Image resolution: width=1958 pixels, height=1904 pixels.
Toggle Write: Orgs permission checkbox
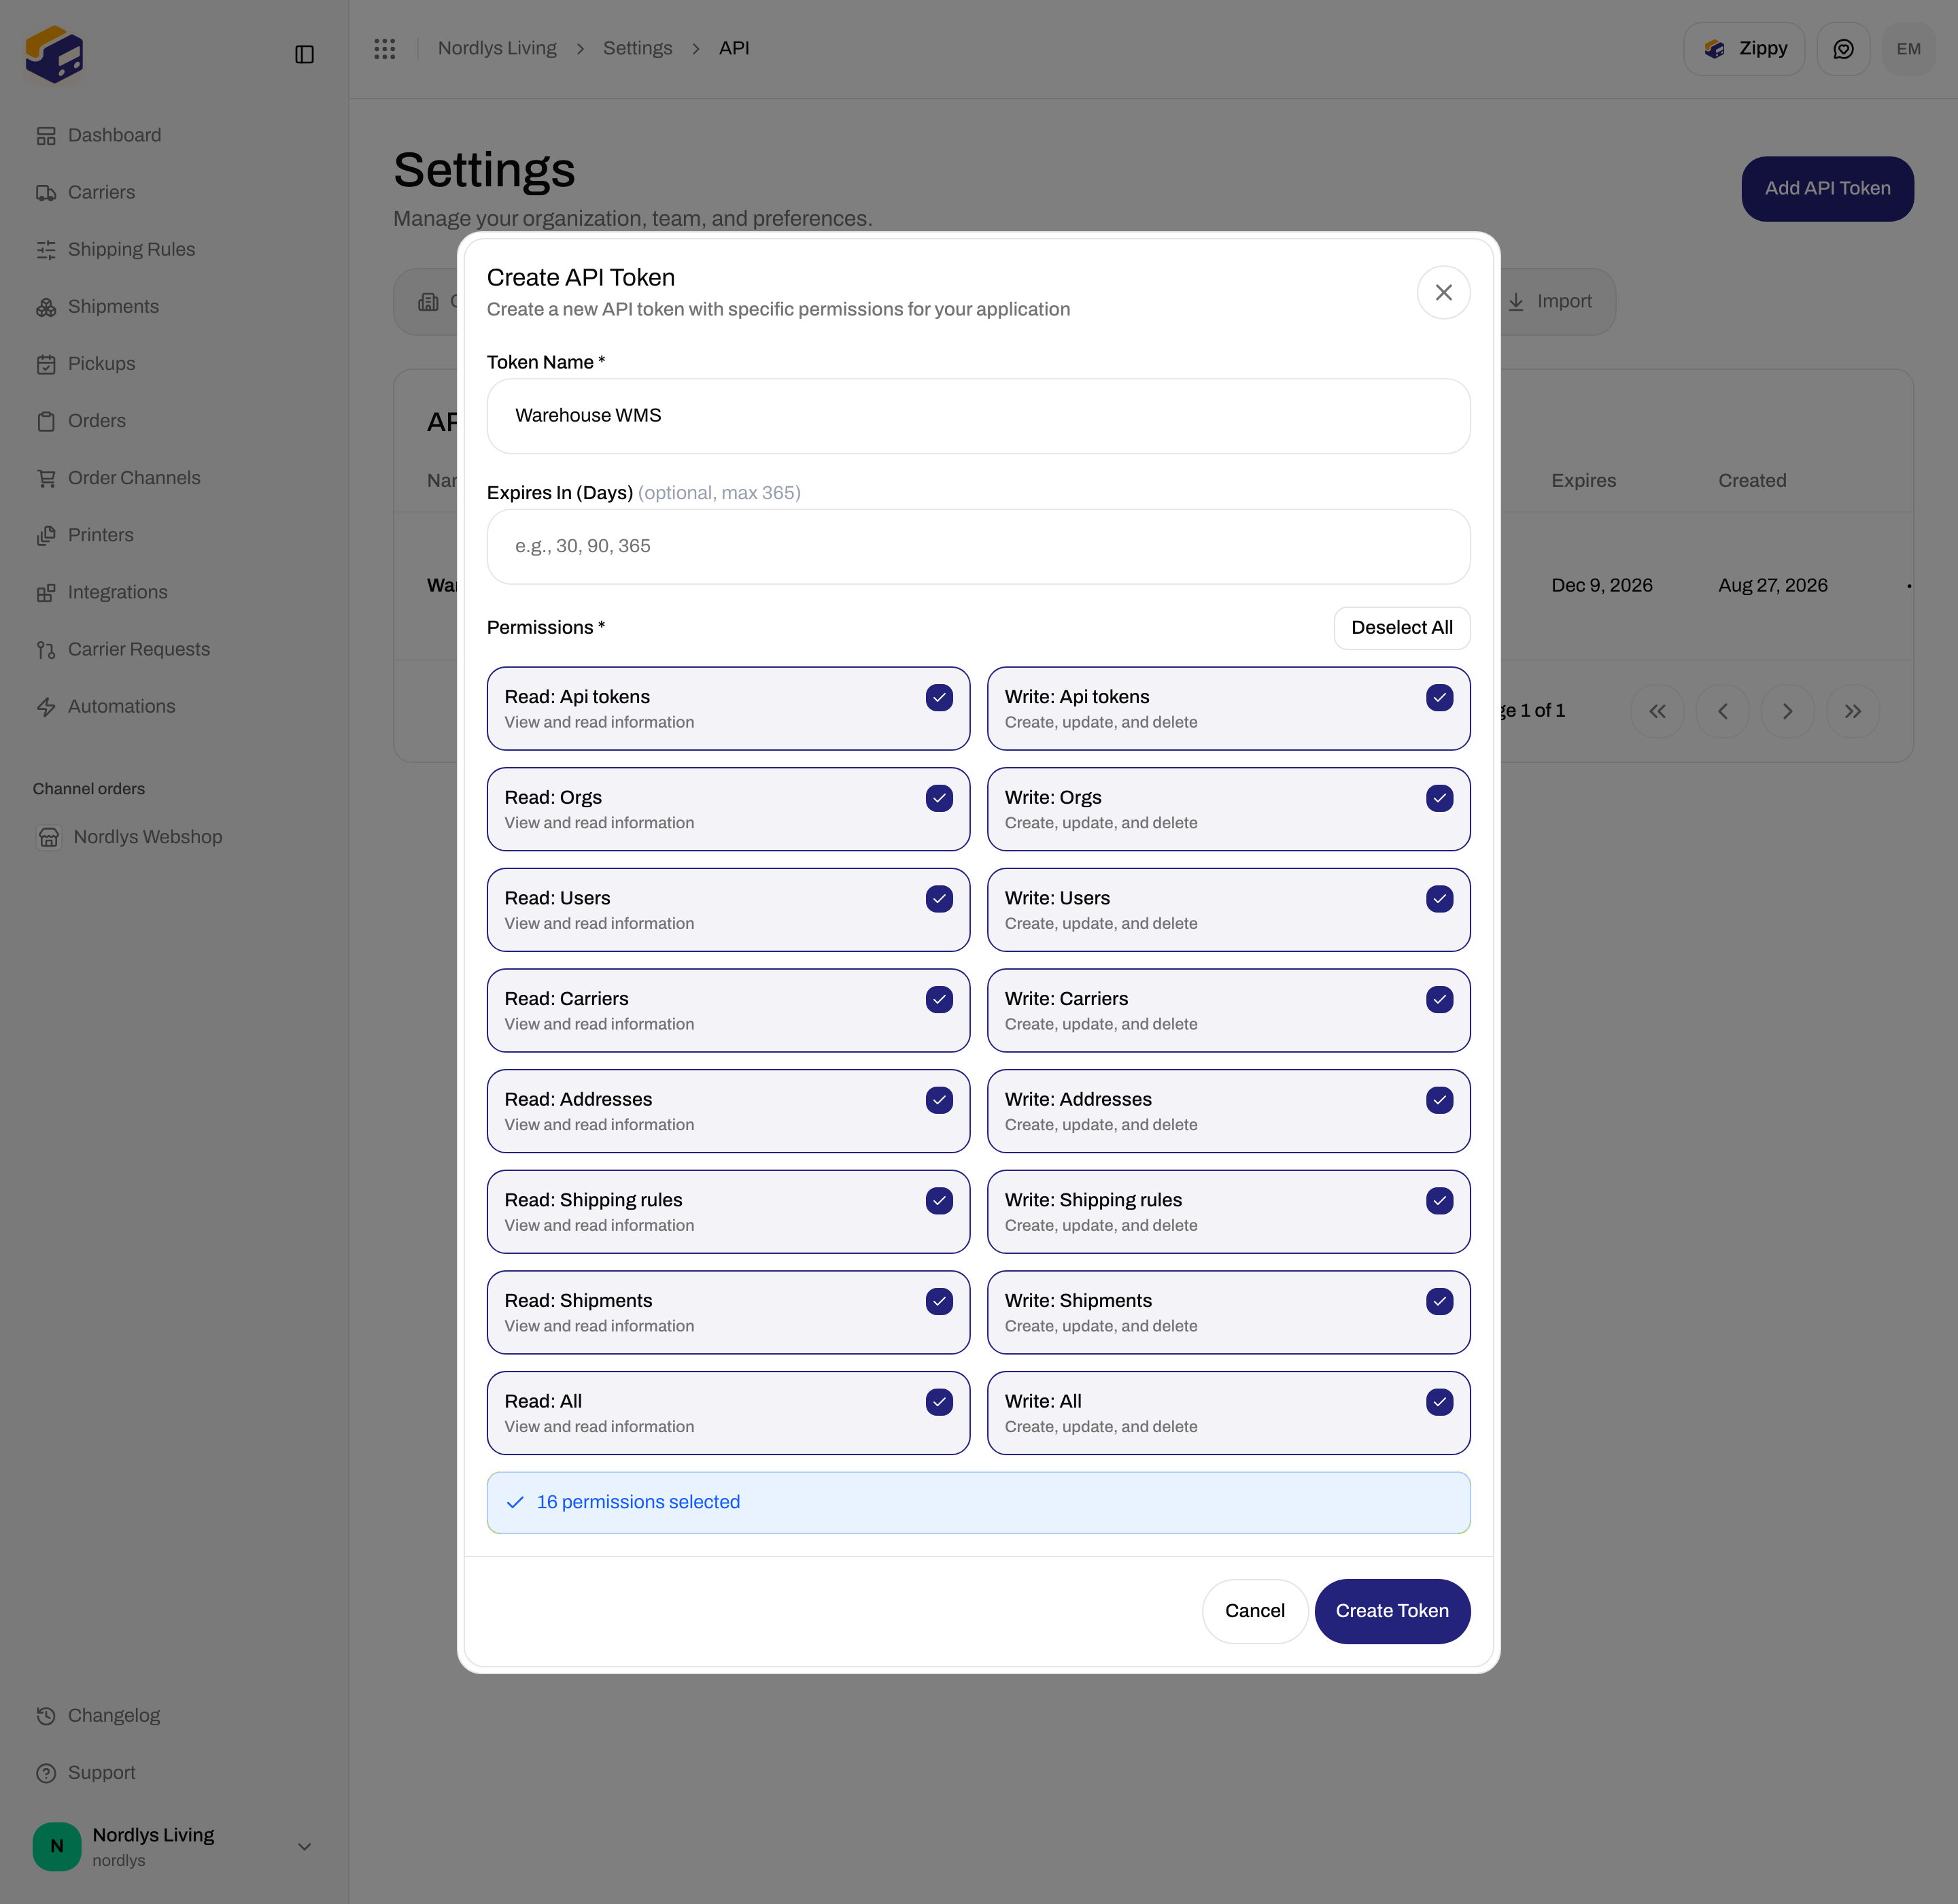pos(1439,798)
